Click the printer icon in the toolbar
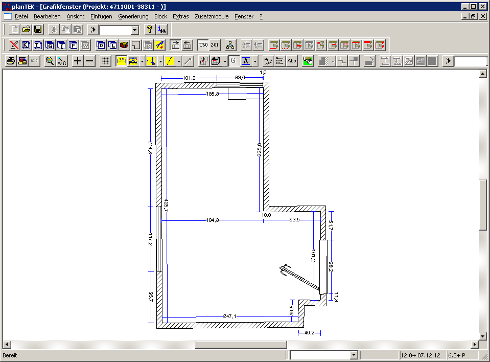 [10, 61]
